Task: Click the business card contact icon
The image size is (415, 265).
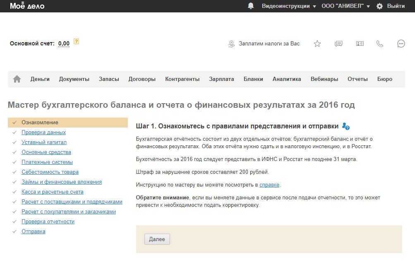Action: click(360, 44)
